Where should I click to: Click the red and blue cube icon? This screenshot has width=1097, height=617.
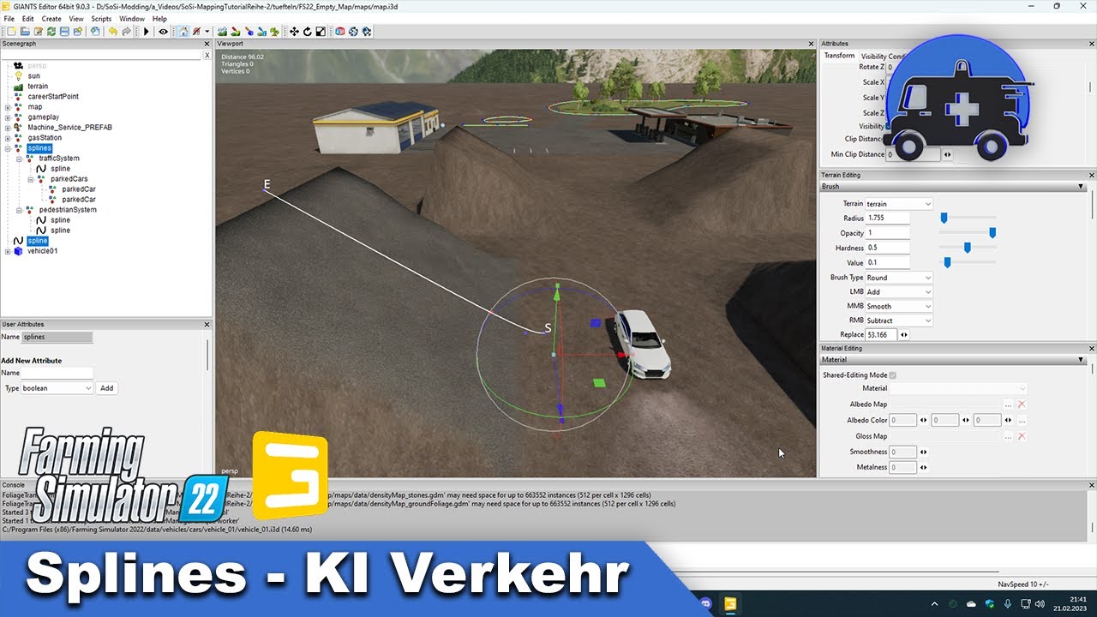[x=339, y=32]
